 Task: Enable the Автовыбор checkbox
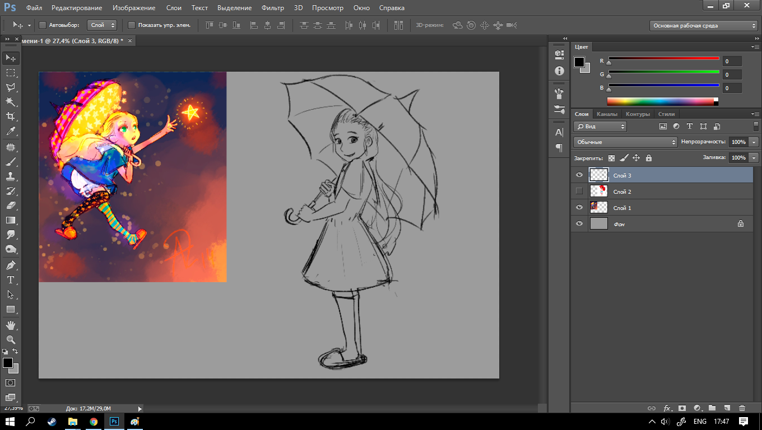click(x=42, y=25)
